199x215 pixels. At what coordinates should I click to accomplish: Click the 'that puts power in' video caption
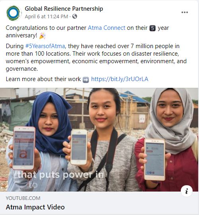tap(61, 175)
